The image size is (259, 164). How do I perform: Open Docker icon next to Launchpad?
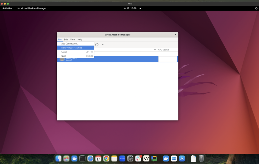pos(74,158)
